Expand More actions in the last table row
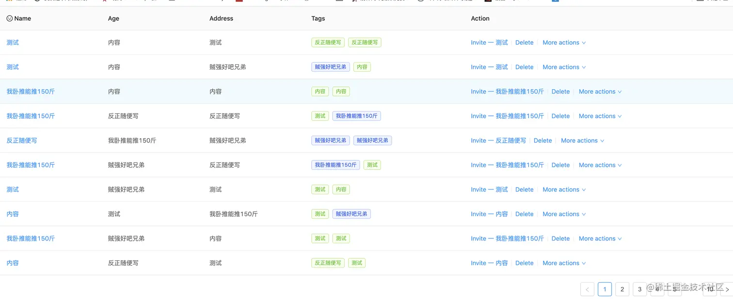Viewport: 733px width, 301px height. (564, 263)
